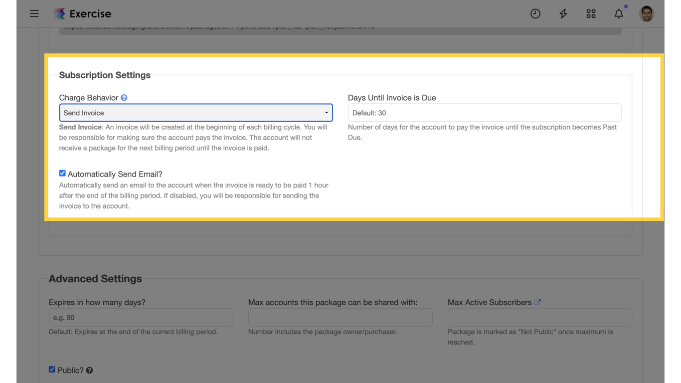This screenshot has width=681, height=383.
Task: Click the lightning bolt quick actions icon
Action: 563,13
